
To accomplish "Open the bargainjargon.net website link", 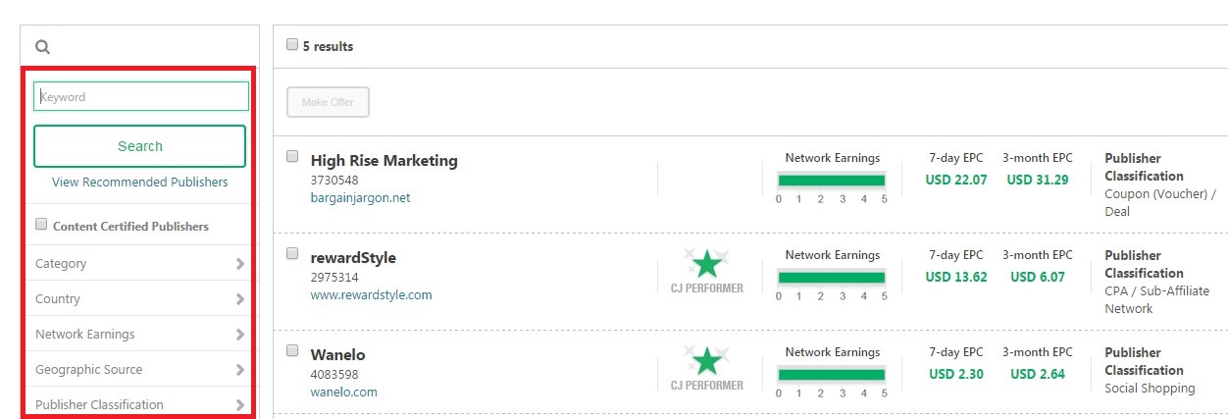I will (360, 197).
